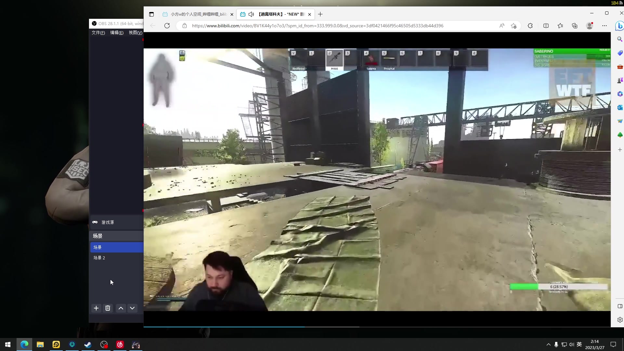Open Edge Settings and more menu
The width and height of the screenshot is (624, 351).
tap(604, 26)
